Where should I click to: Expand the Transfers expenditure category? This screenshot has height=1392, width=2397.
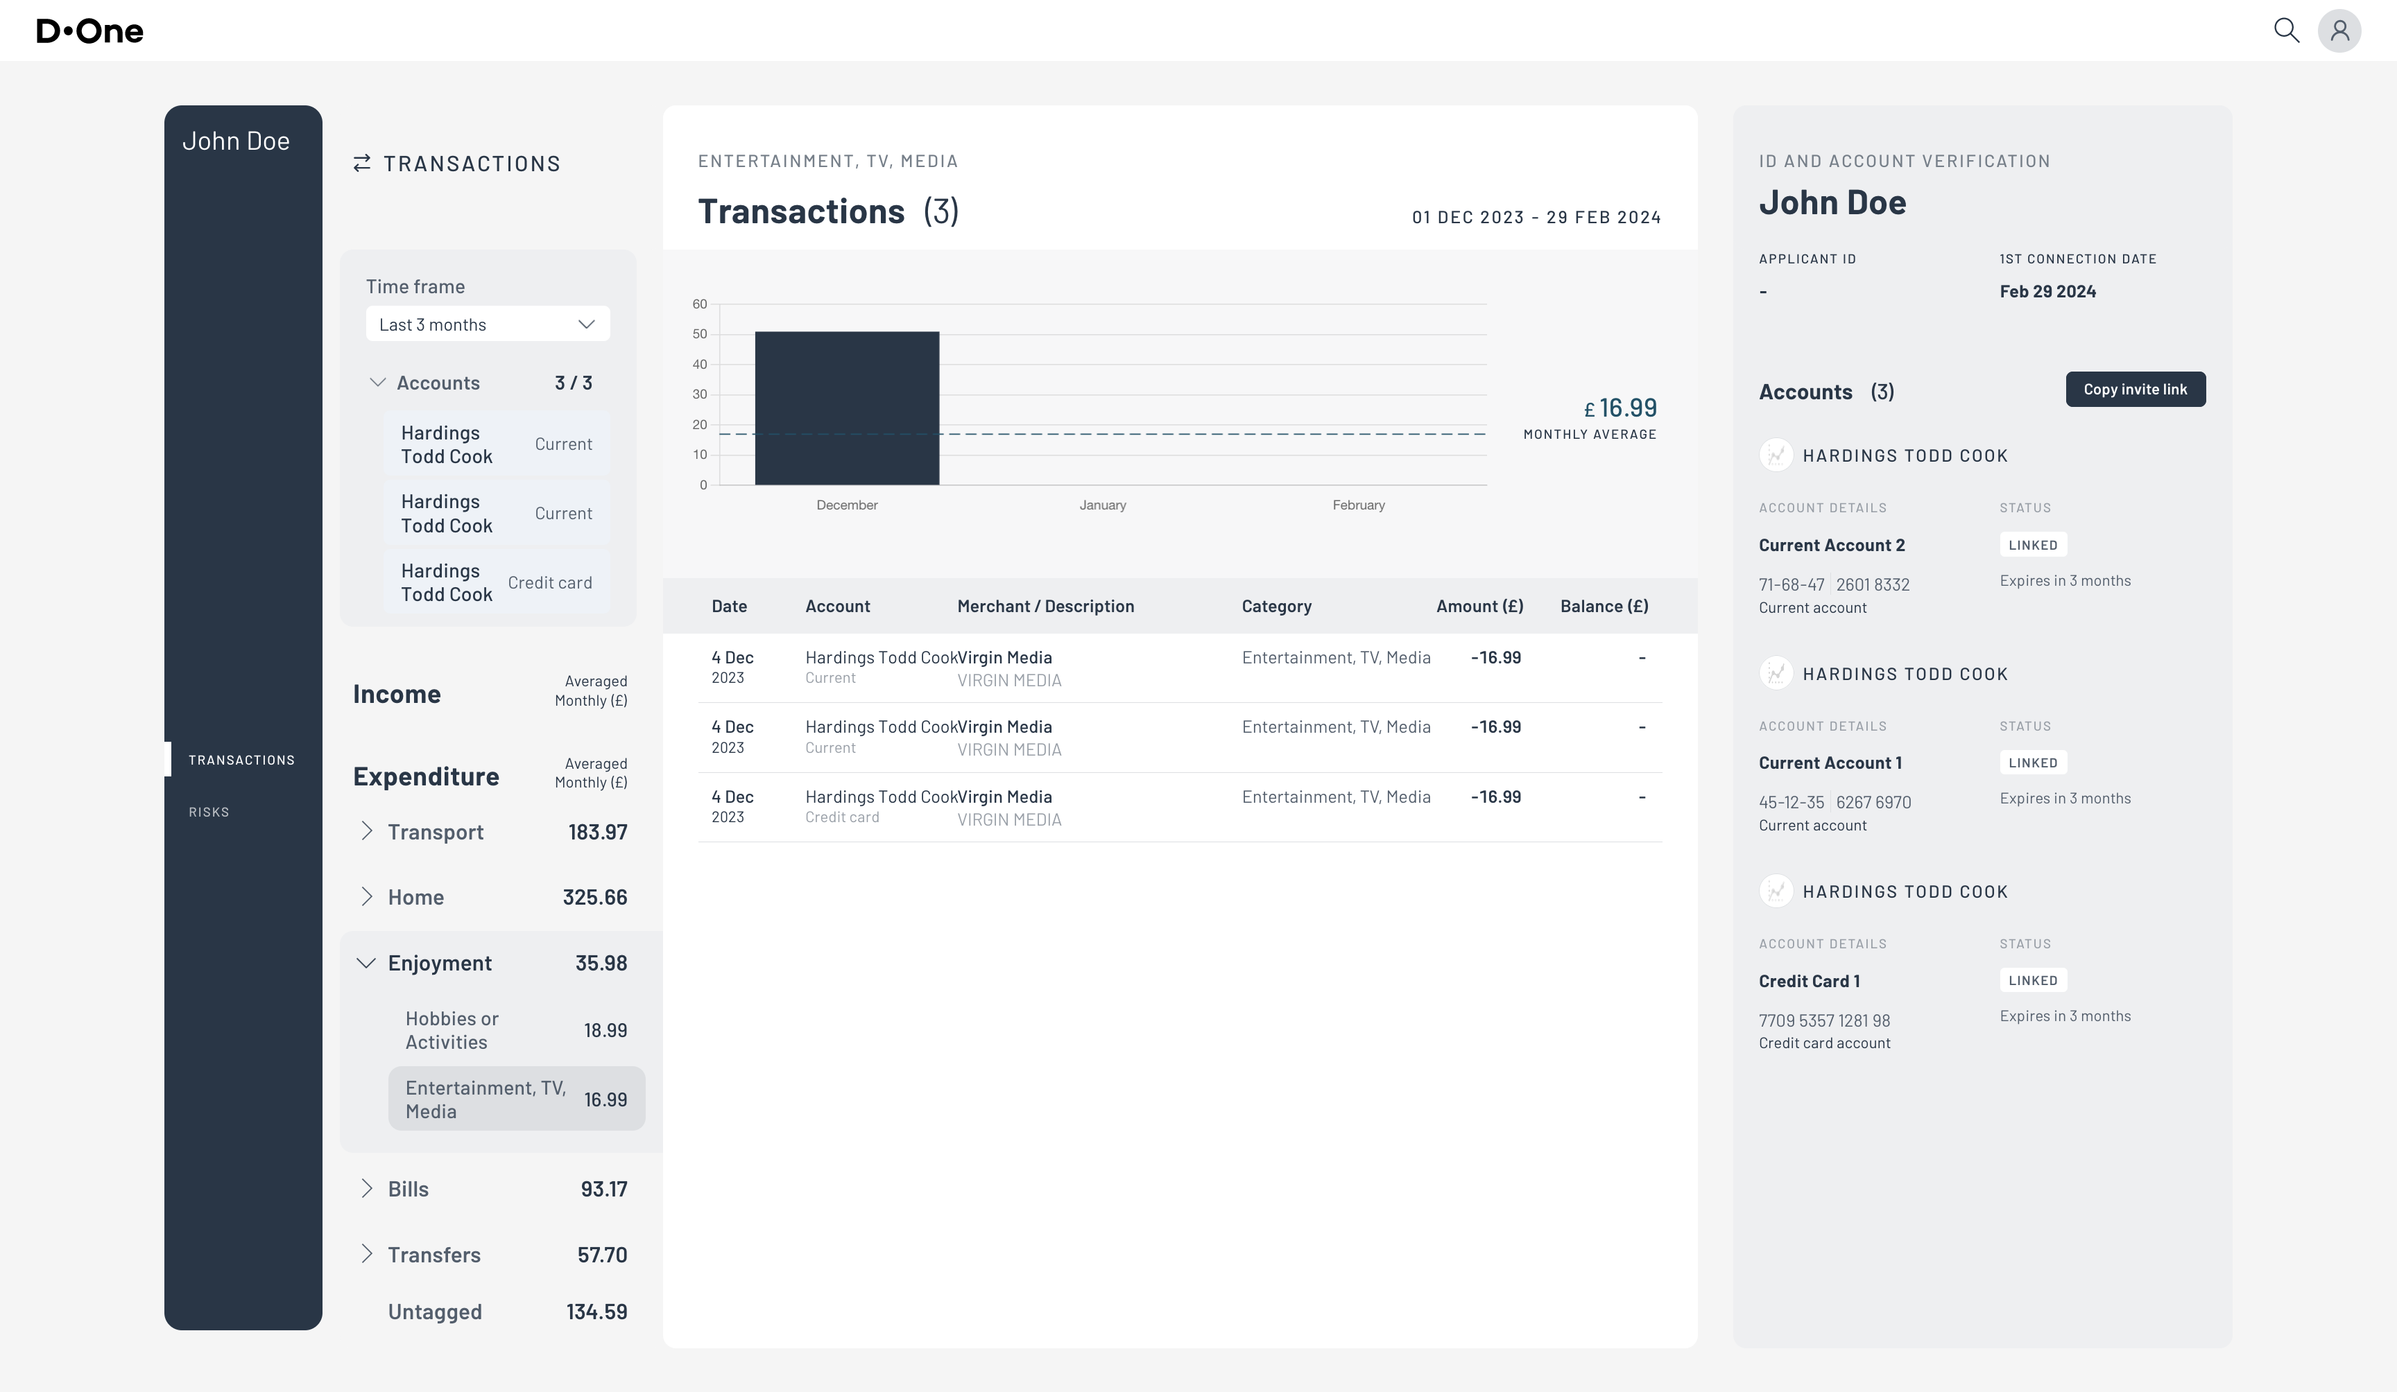click(x=367, y=1254)
